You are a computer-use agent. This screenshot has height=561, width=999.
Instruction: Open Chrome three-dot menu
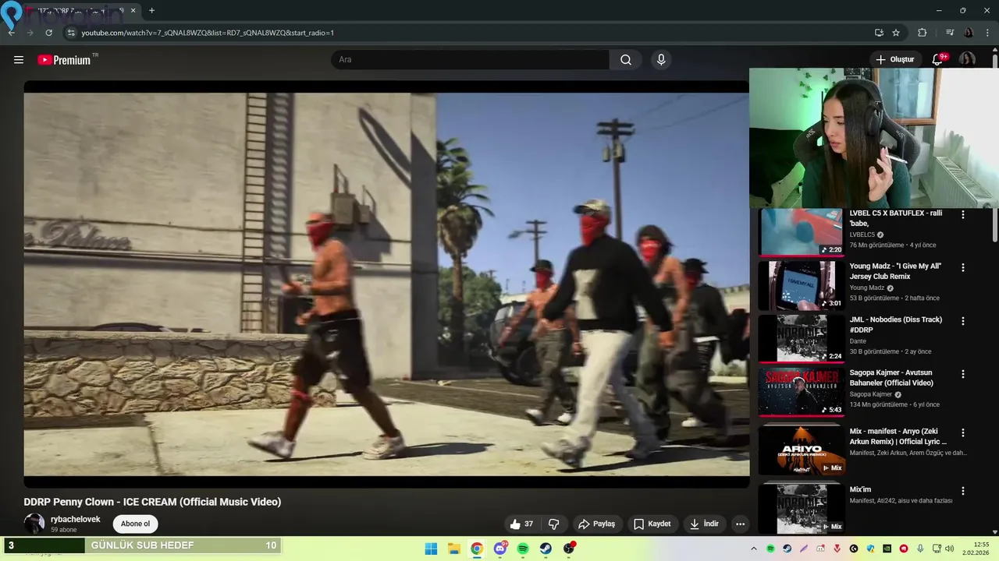pyautogui.click(x=988, y=33)
